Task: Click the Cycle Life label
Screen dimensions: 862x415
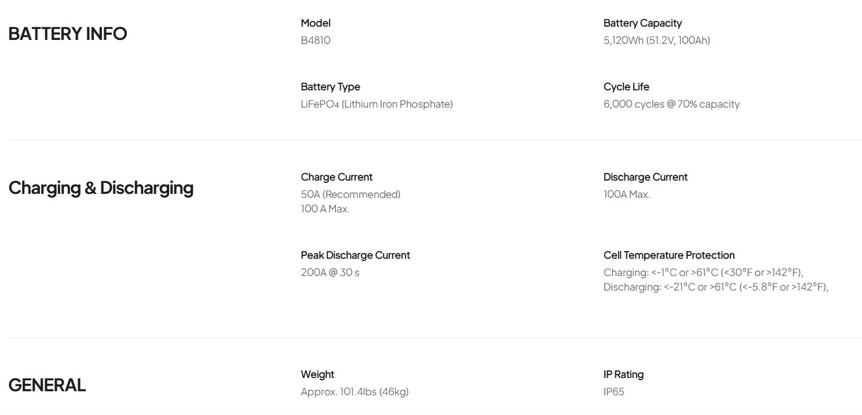Action: (626, 87)
